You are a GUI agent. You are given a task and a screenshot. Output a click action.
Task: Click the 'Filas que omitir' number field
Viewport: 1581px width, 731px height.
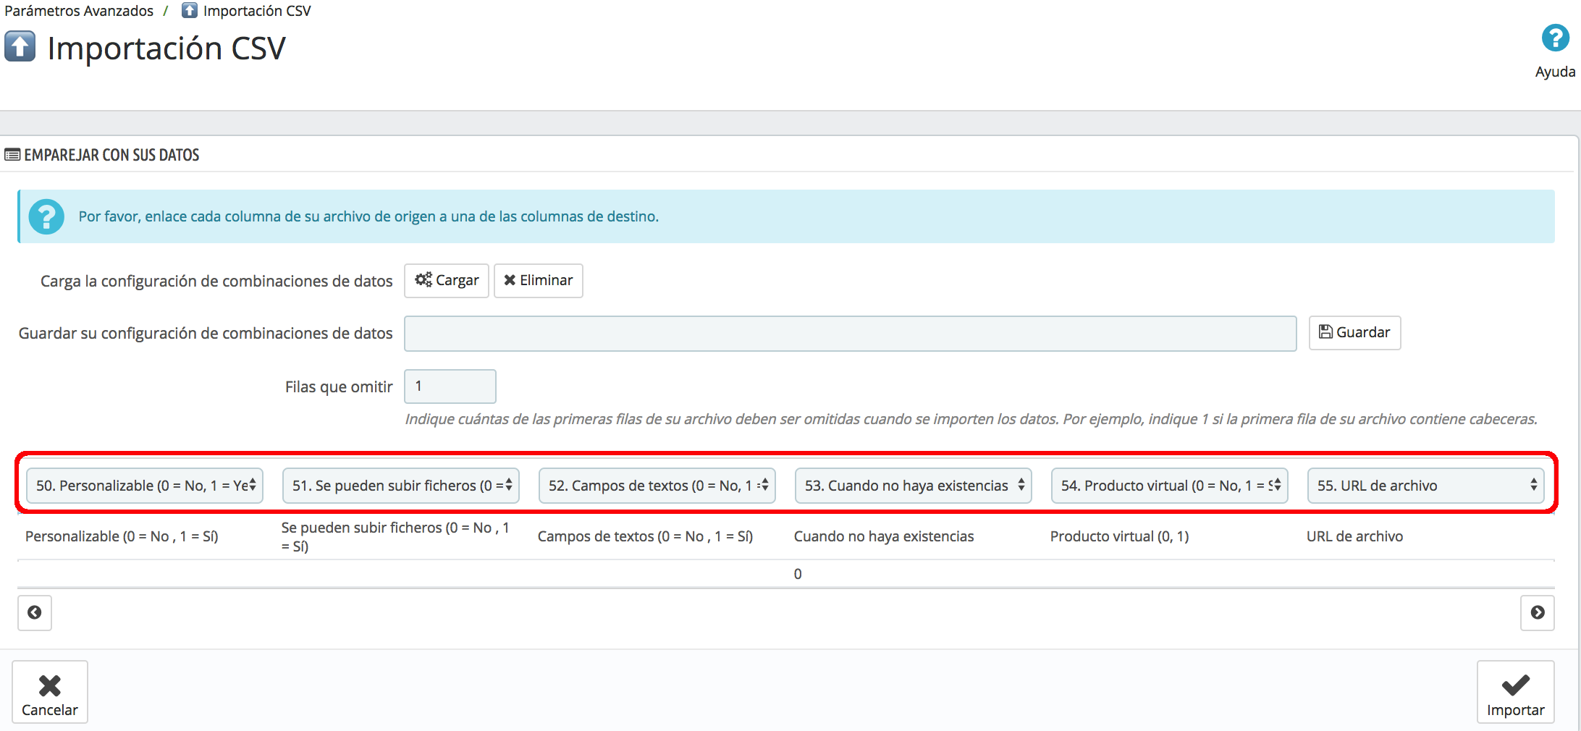tap(450, 386)
